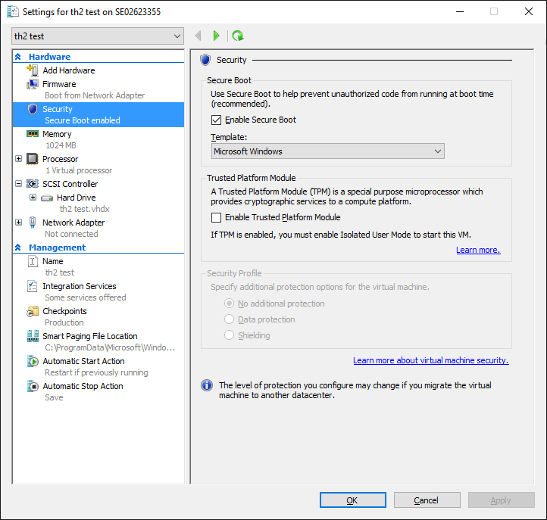Select No additional protection radio button
Viewport: 547px width, 520px height.
pyautogui.click(x=230, y=304)
